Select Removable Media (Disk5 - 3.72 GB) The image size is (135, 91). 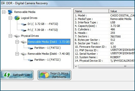tap(49, 42)
